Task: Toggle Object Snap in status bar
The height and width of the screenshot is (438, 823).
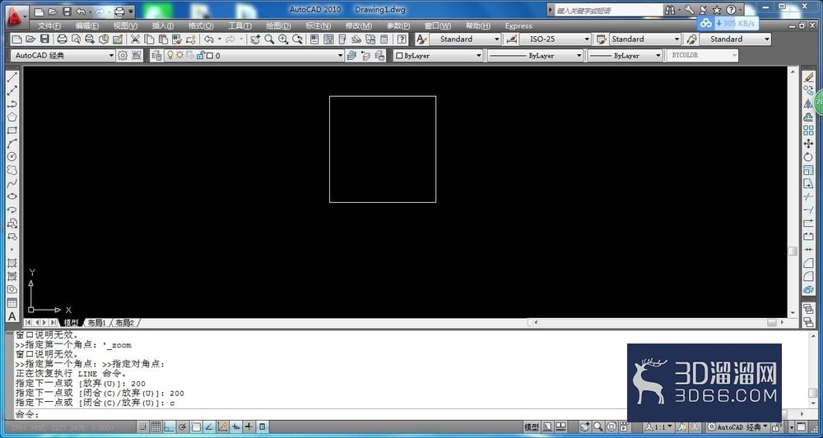Action: (x=196, y=426)
